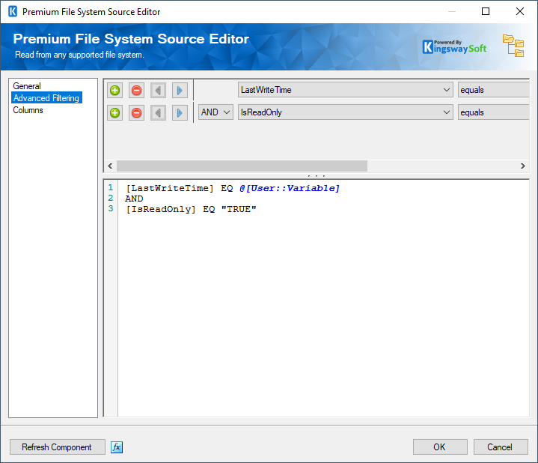Open the equals operator for LastWriteTime

point(493,90)
